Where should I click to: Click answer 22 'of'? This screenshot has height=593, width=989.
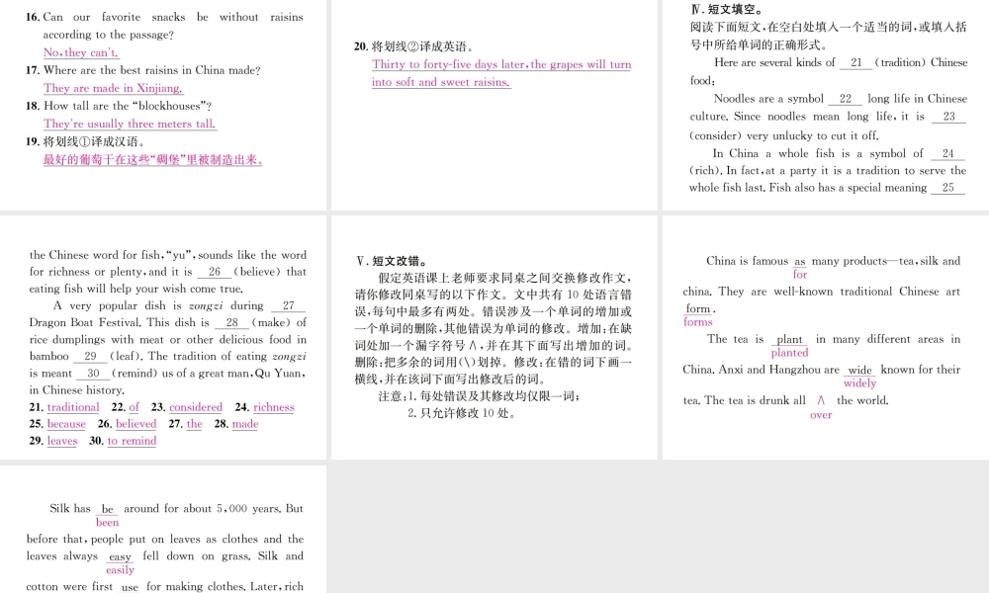[134, 407]
